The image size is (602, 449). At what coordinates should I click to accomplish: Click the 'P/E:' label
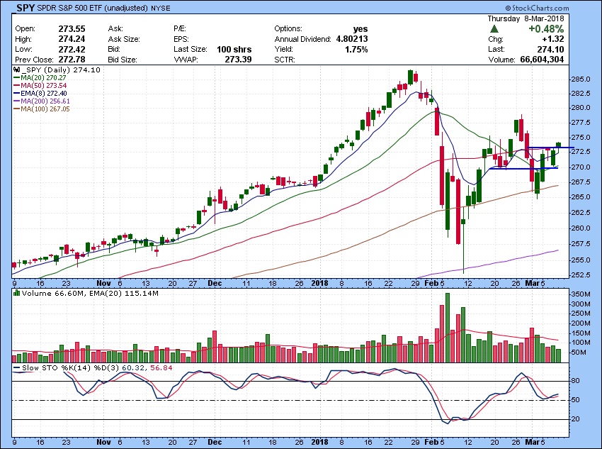[x=180, y=29]
